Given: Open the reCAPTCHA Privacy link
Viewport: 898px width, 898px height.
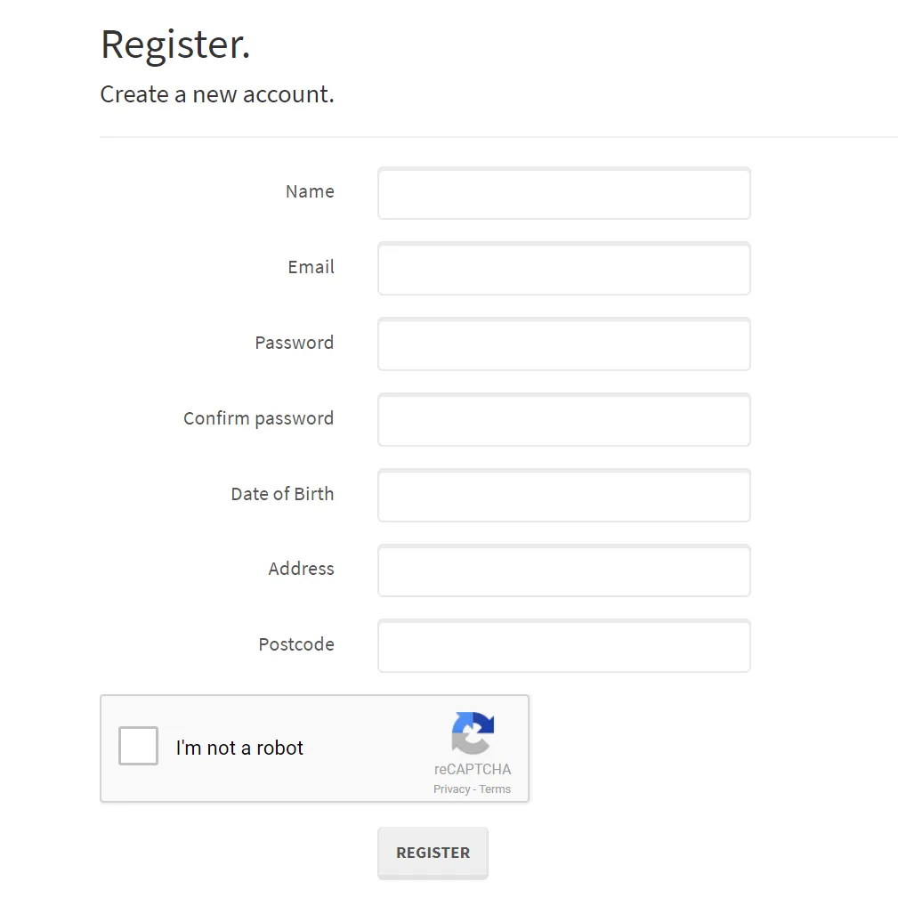Looking at the screenshot, I should click(451, 789).
